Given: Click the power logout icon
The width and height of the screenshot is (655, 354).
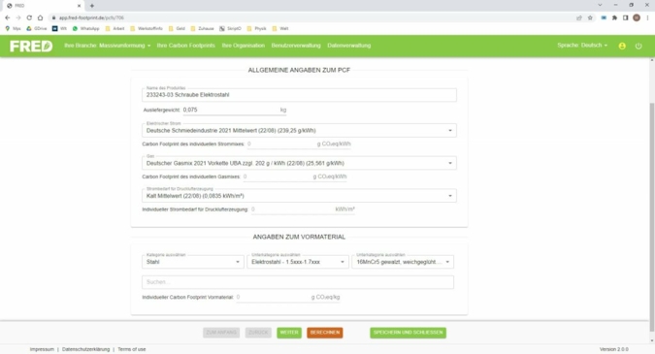Looking at the screenshot, I should click(x=639, y=46).
